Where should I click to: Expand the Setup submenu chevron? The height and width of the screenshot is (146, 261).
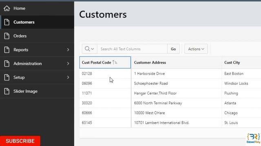point(68,77)
